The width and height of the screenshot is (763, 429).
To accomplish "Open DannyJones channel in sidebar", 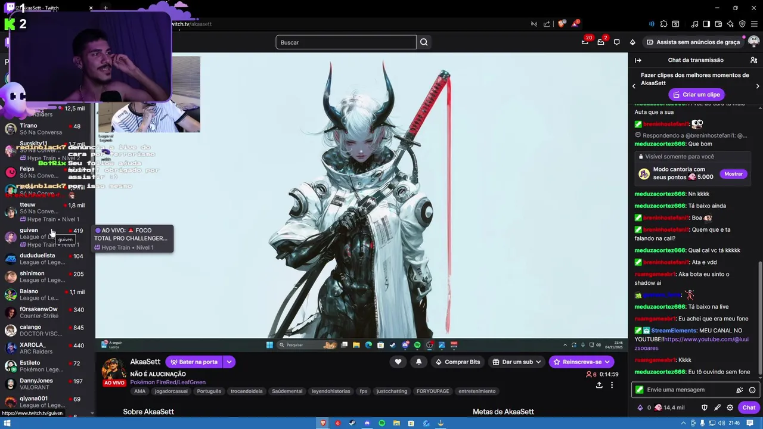I will tap(46, 384).
